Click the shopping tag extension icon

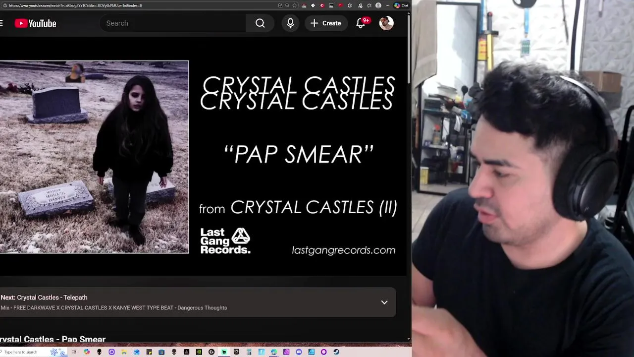click(x=313, y=5)
